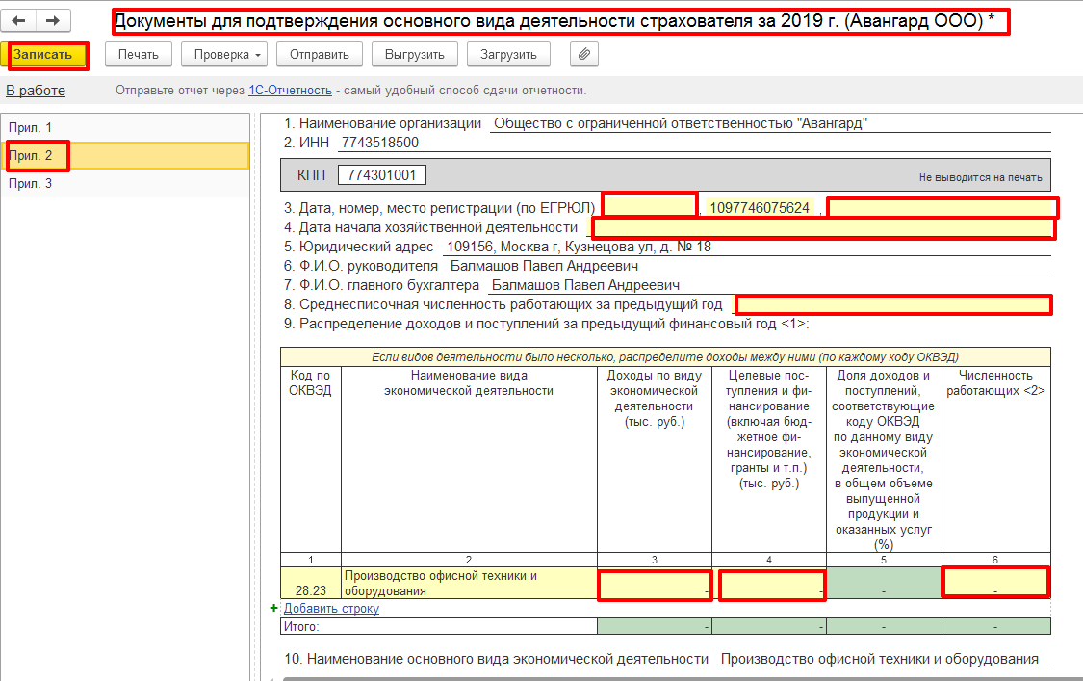Click the registration number field 1097746075624

759,208
